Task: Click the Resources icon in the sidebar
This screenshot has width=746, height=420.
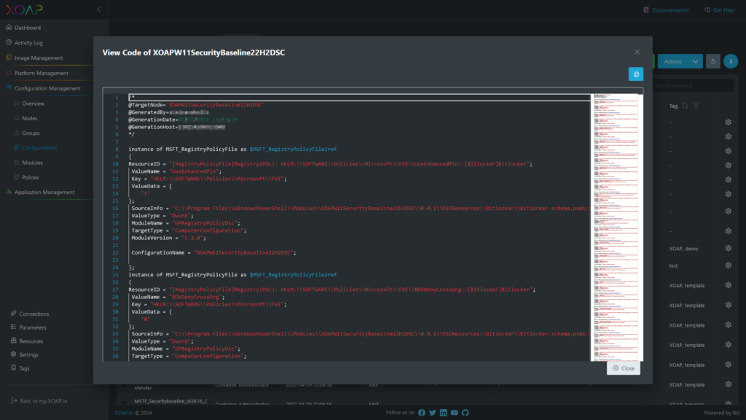Action: [x=13, y=341]
